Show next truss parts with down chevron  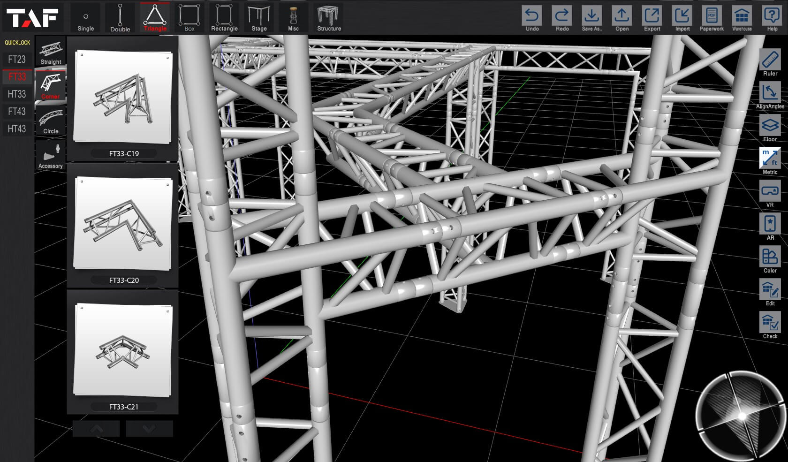pyautogui.click(x=149, y=429)
